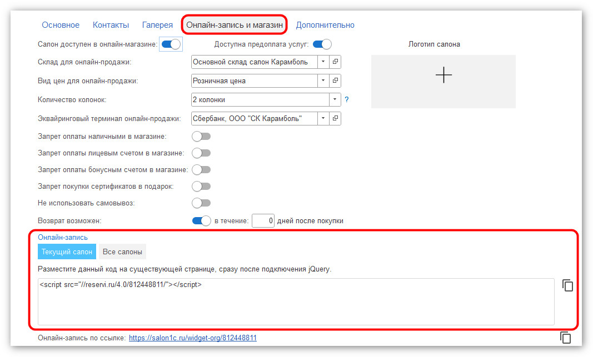Click the 2 колонки field
Screen dimensions: 593x357
(x=260, y=99)
